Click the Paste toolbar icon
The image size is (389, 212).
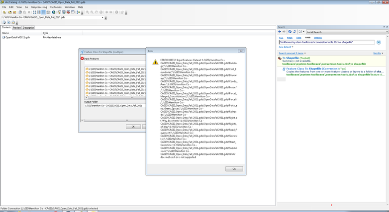tap(24, 12)
